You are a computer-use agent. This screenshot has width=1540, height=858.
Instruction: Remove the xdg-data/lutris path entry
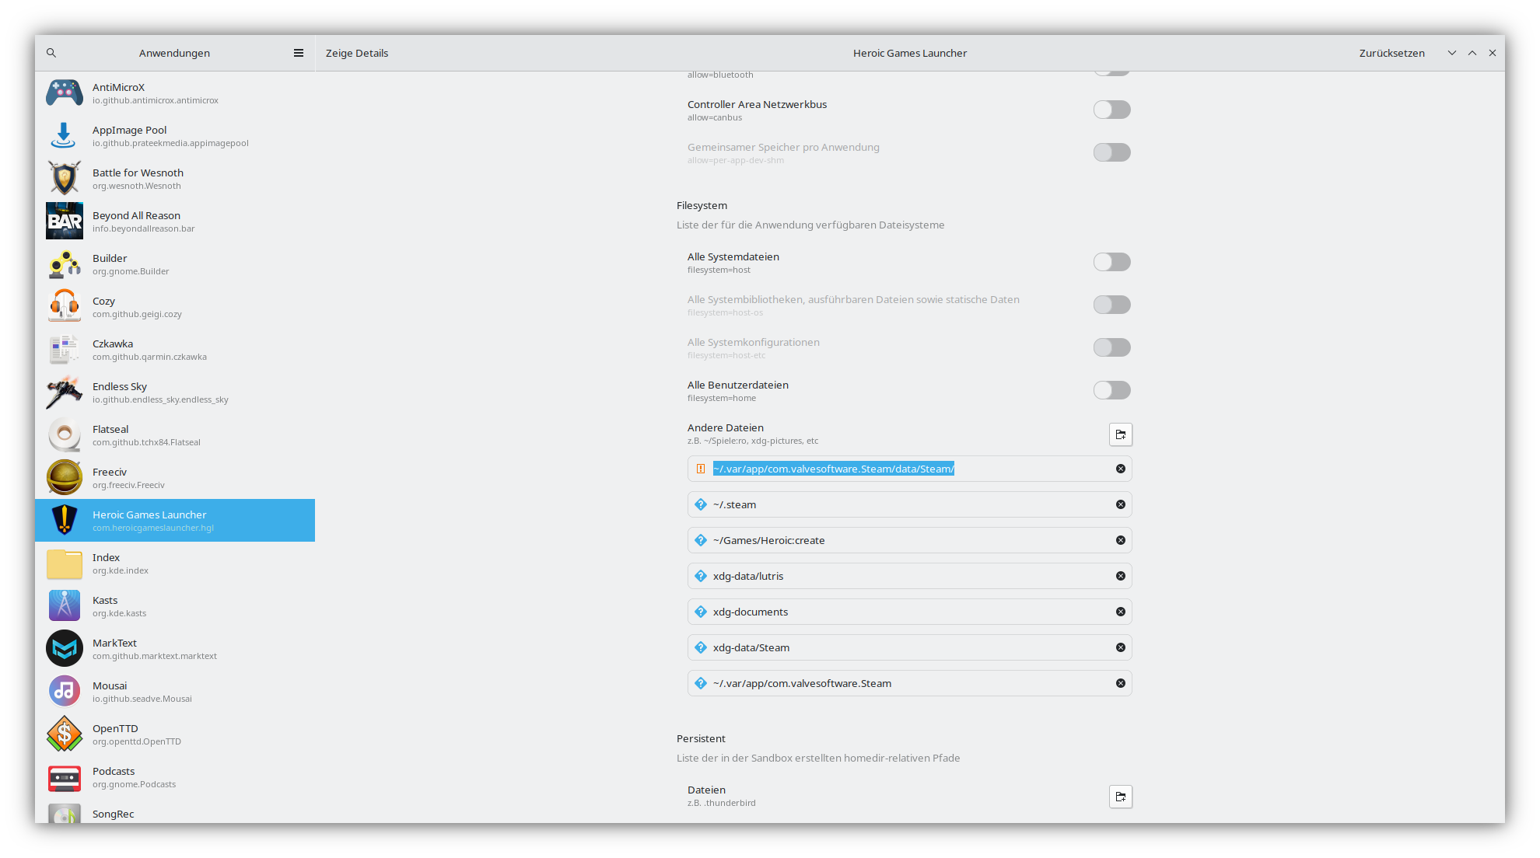pos(1121,576)
